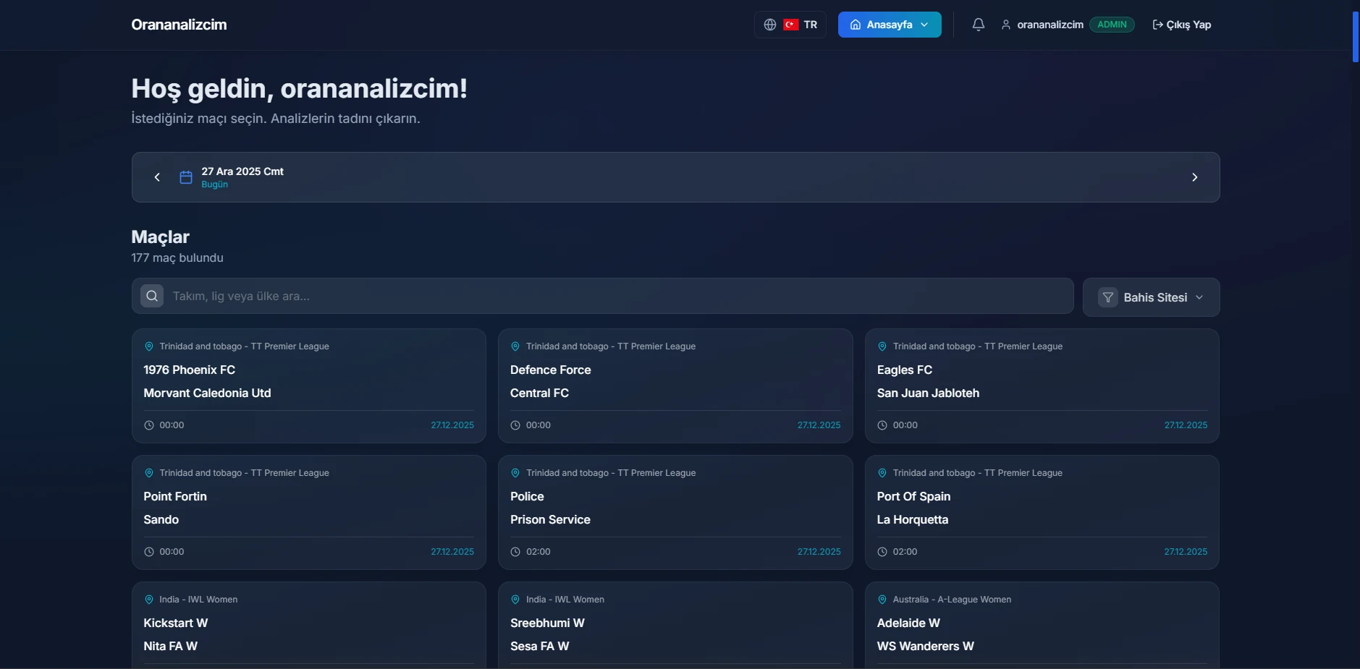The image size is (1360, 669).
Task: Click the notification bell icon
Action: coord(978,25)
